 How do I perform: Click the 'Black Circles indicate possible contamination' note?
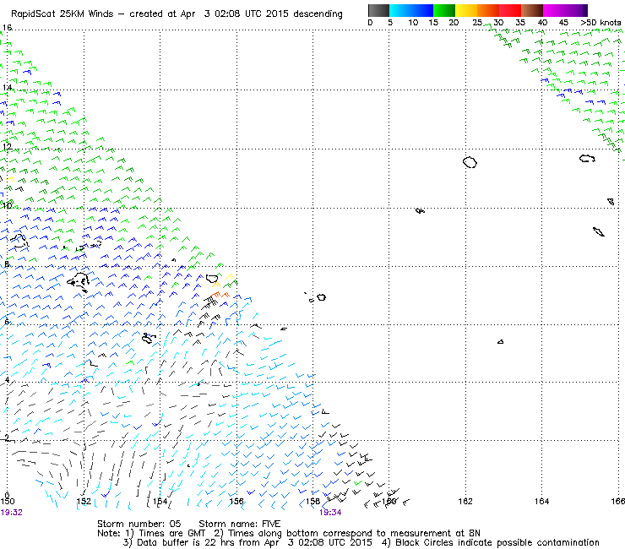tap(497, 542)
